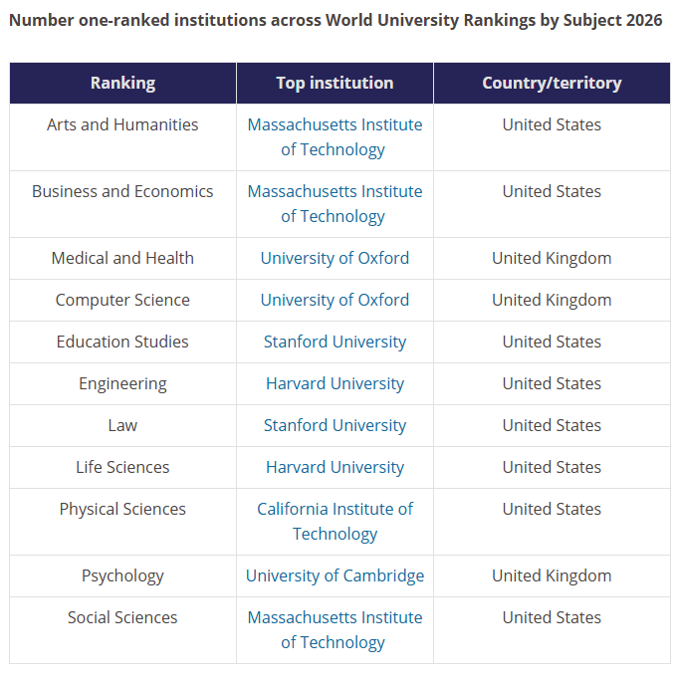Click Harvard University link in Life Sciences row
Screen dimensions: 681x686
(x=335, y=467)
